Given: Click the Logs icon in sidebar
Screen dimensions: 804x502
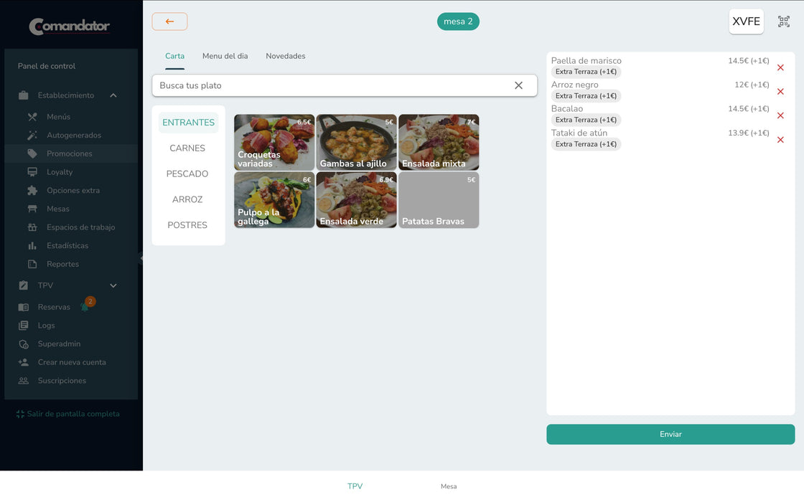Looking at the screenshot, I should (x=24, y=326).
